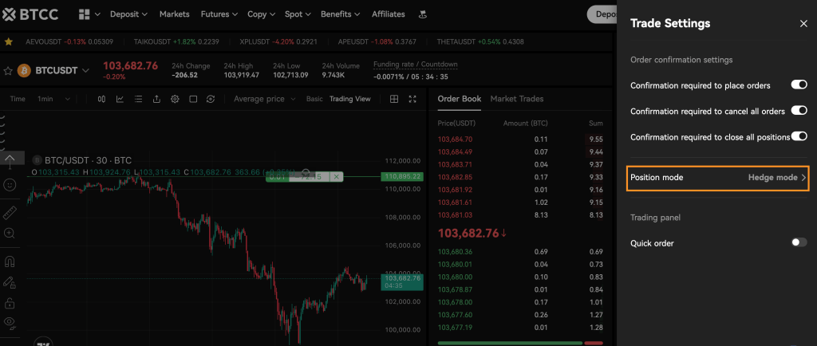Screen dimensions: 817x346
Task: Open the indicators line-chart icon
Action: [120, 99]
